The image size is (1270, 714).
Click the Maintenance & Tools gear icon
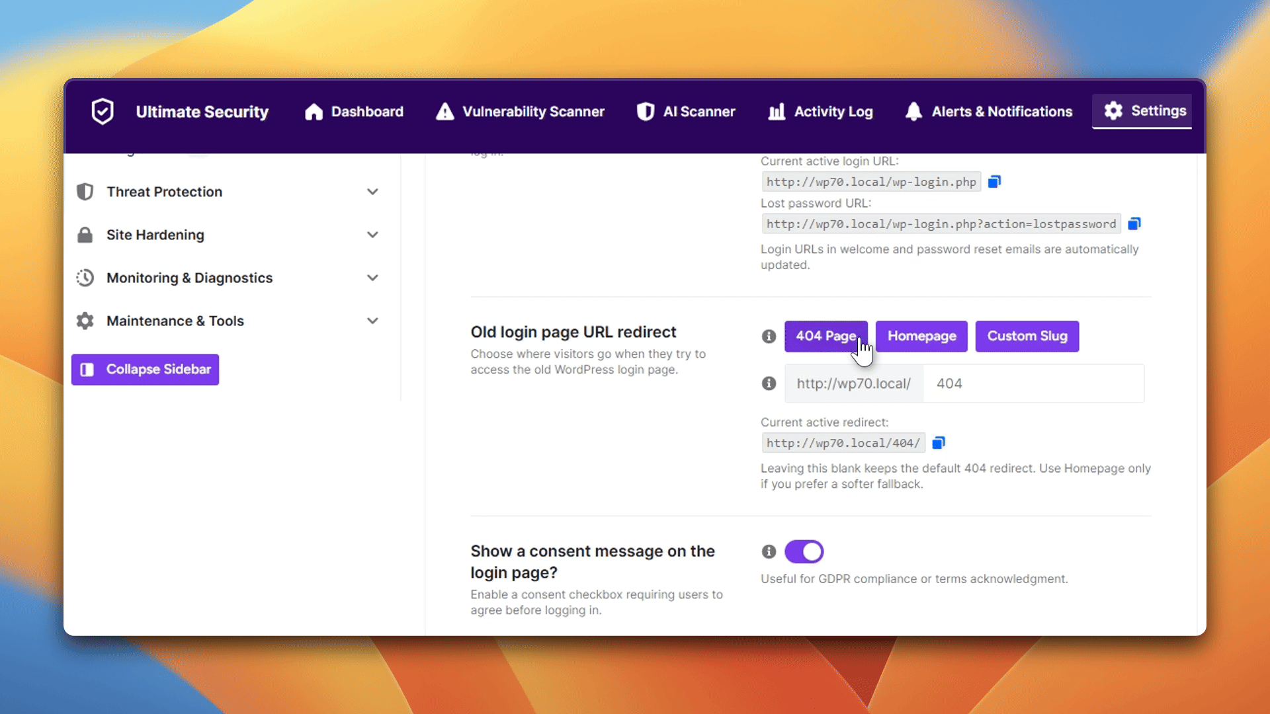(85, 321)
